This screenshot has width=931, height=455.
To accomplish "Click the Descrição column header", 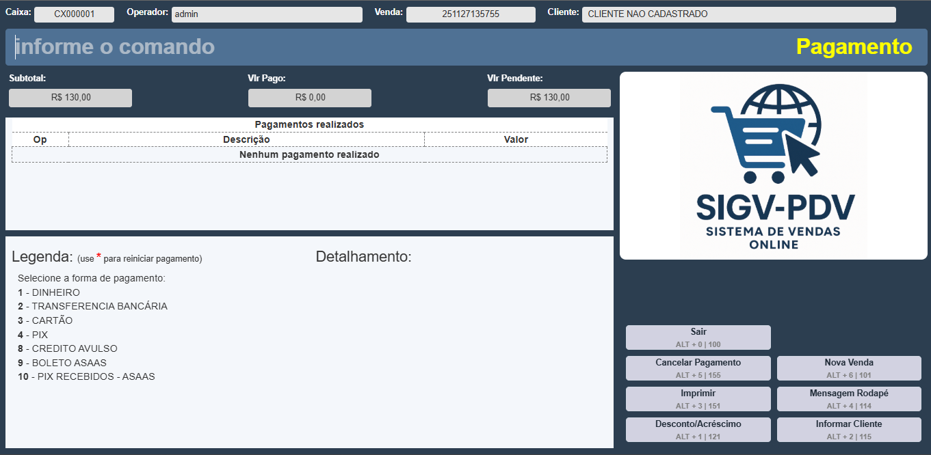I will [246, 139].
